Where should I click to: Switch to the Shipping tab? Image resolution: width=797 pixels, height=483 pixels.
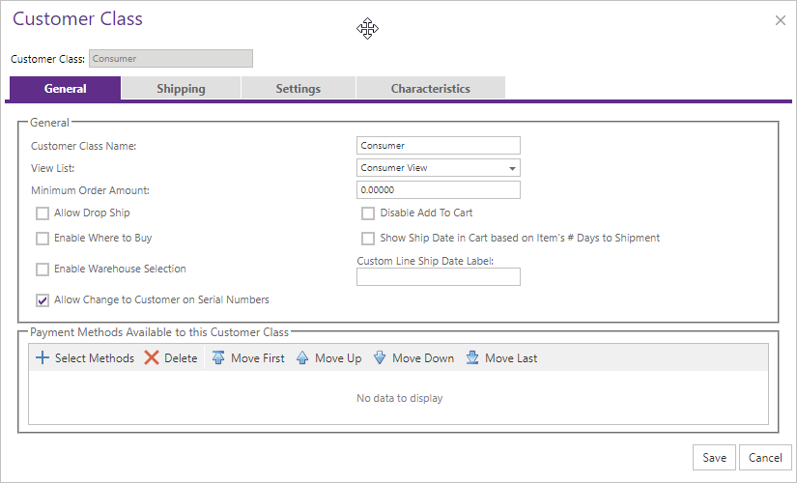[181, 88]
